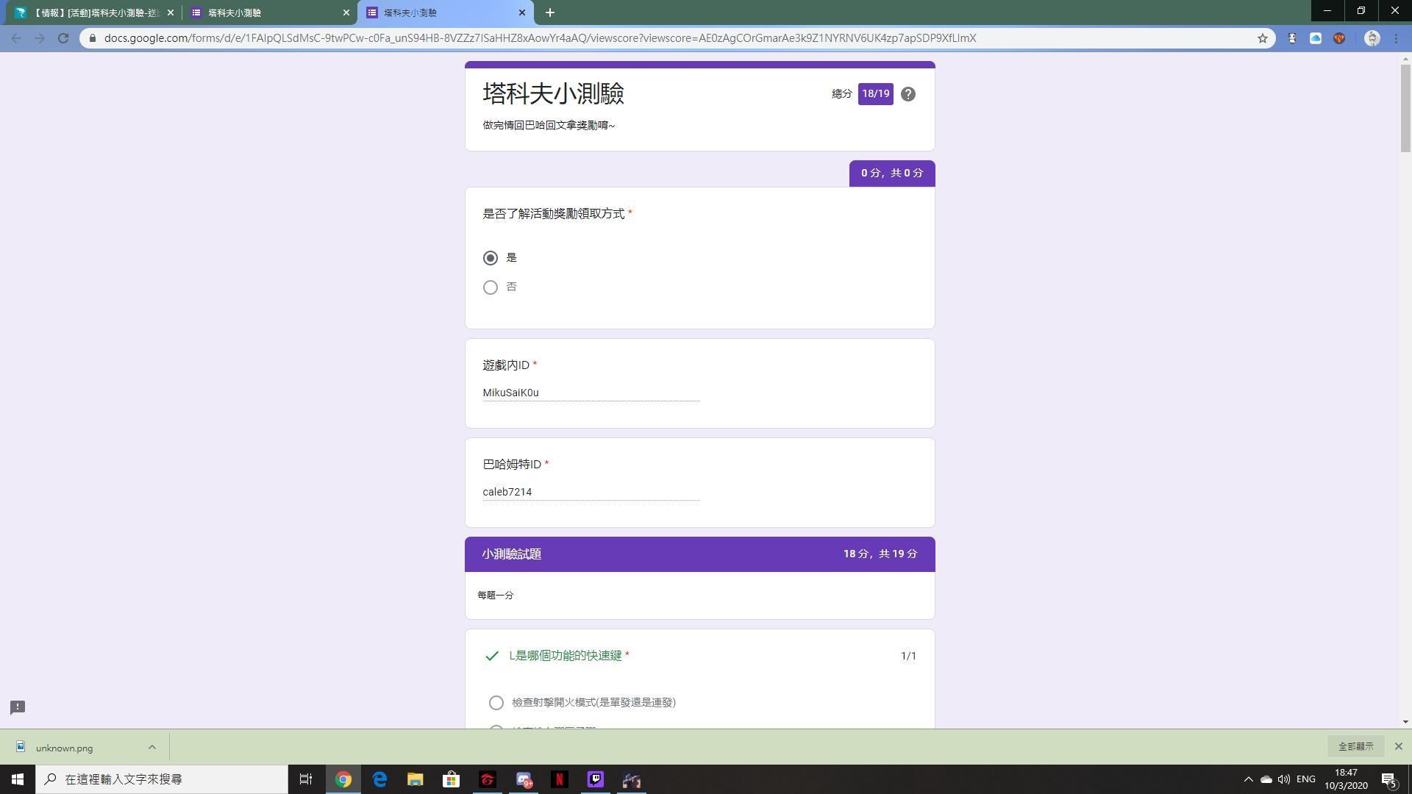Click the L是哪個功能的快速鍵 question text
The width and height of the screenshot is (1412, 794).
566,656
